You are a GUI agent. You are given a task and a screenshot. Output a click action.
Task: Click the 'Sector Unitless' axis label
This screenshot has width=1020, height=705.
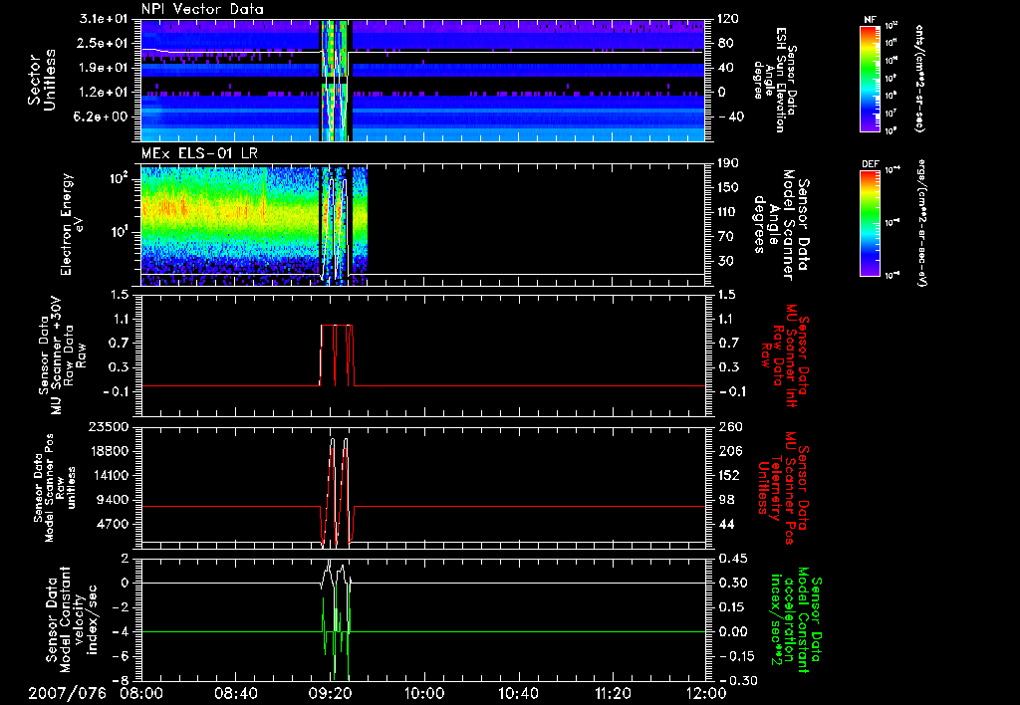pyautogui.click(x=42, y=81)
